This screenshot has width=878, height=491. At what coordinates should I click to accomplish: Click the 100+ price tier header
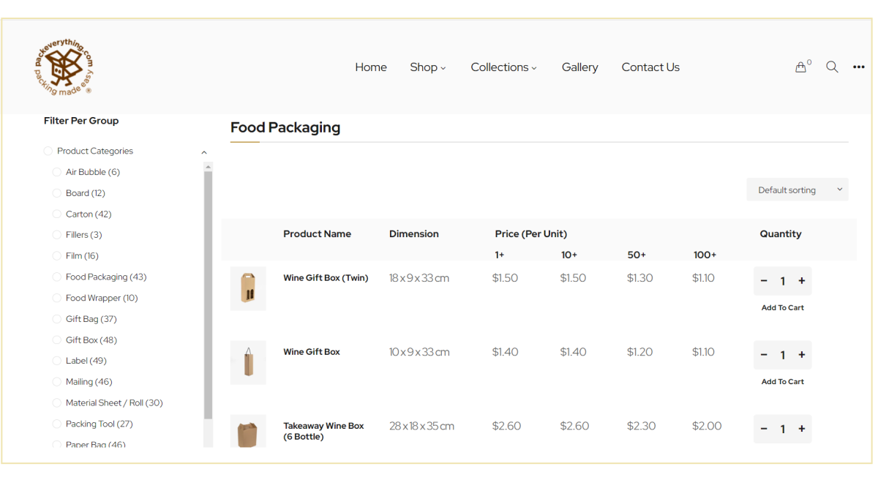[705, 255]
